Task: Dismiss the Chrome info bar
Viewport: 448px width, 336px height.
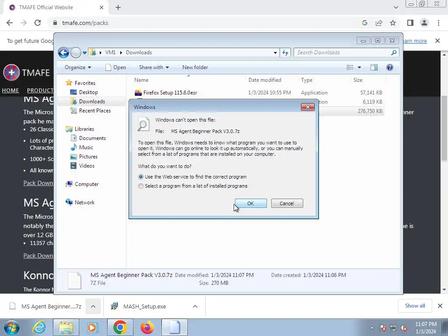Action: [x=437, y=41]
